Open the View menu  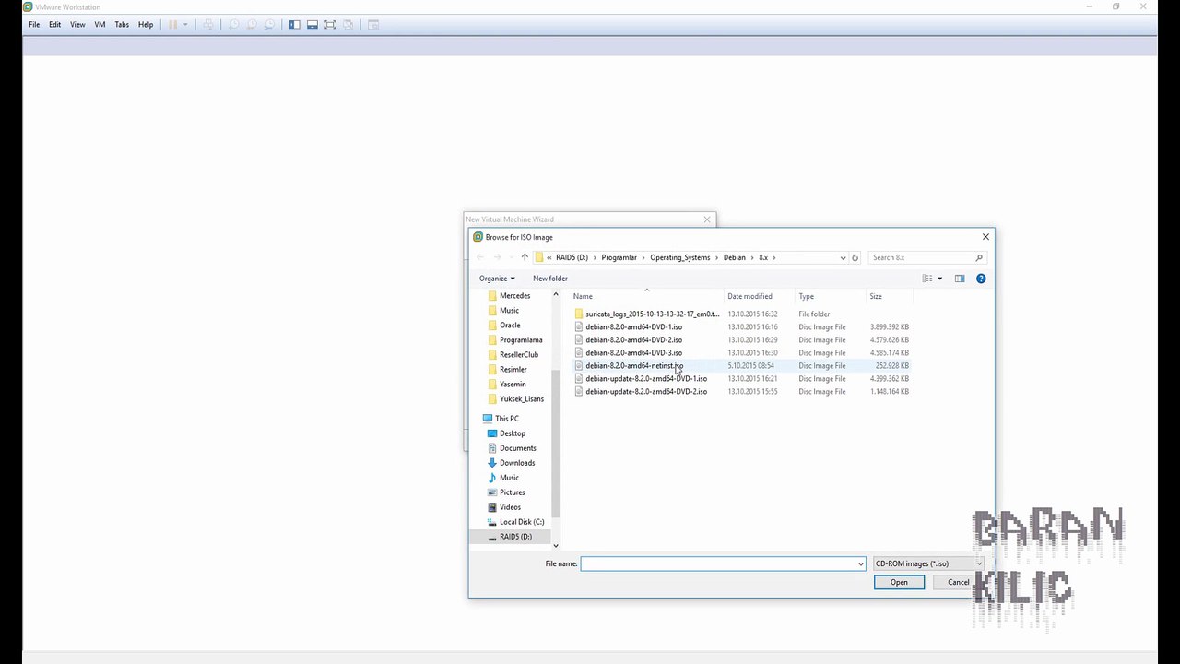[77, 25]
